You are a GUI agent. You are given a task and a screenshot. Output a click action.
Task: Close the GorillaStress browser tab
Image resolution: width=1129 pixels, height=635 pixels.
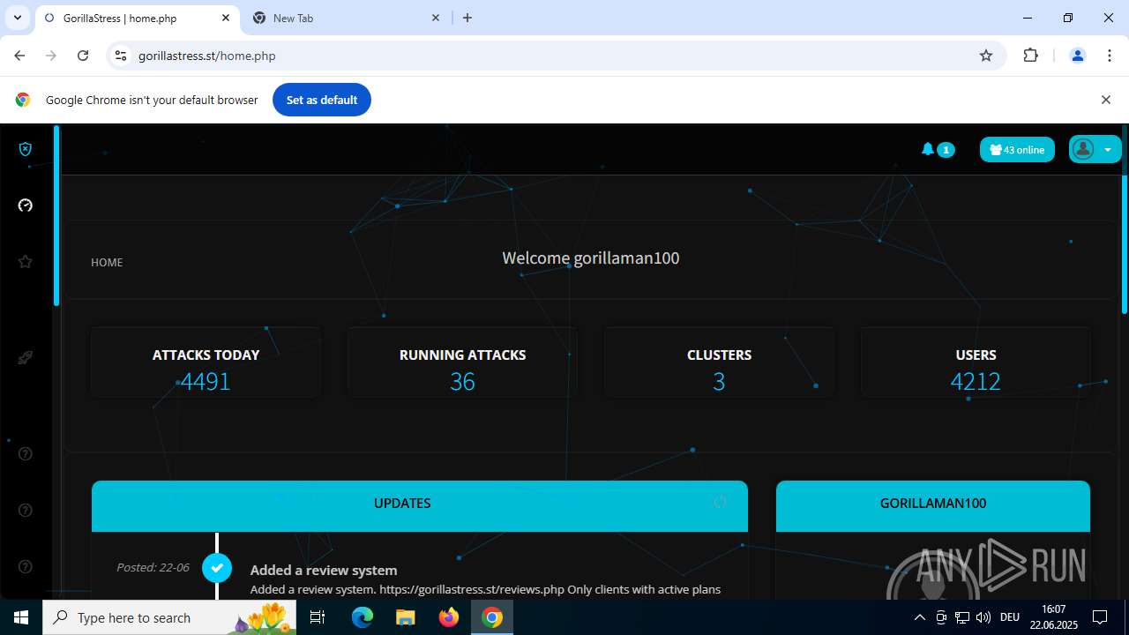(x=226, y=18)
